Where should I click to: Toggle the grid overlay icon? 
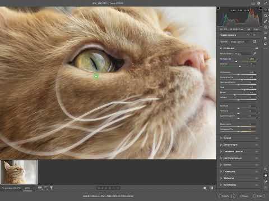(x=266, y=188)
